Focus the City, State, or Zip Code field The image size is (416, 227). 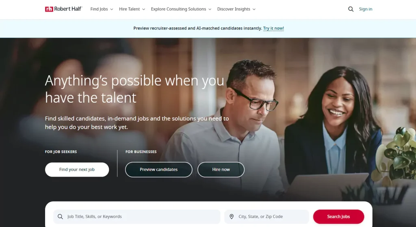266,217
